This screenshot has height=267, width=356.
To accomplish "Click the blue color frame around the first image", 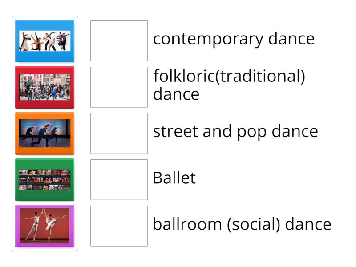I will pos(44,22).
